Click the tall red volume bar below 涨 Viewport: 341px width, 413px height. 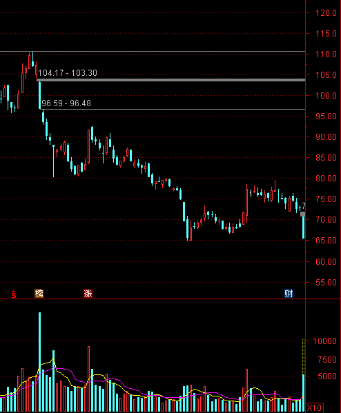click(x=88, y=379)
